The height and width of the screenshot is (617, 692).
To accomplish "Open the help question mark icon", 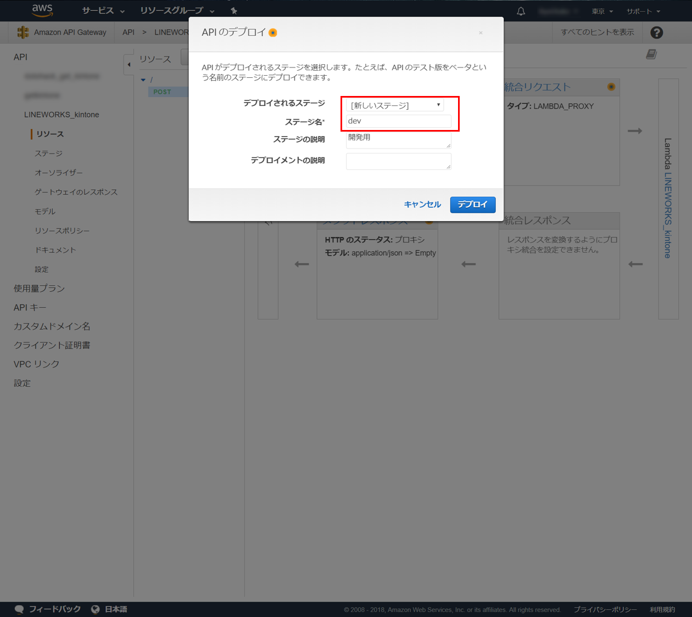I will click(x=656, y=32).
